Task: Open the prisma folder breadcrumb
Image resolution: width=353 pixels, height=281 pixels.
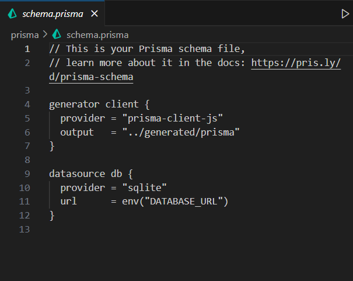Action: click(25, 35)
